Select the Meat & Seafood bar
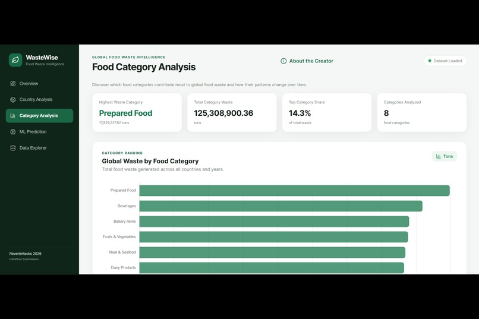This screenshot has width=479, height=319. pos(272,252)
